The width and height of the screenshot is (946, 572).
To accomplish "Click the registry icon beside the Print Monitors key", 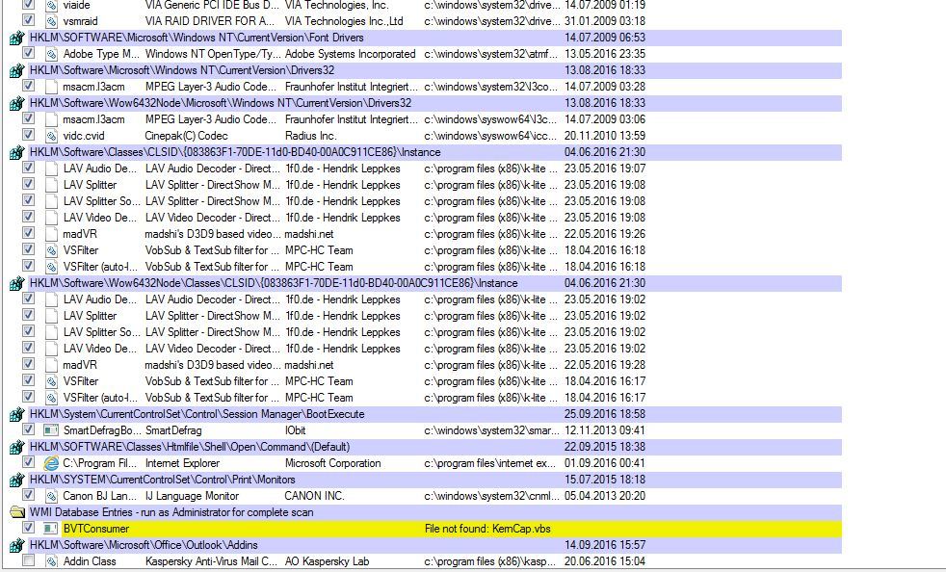I will click(x=16, y=480).
